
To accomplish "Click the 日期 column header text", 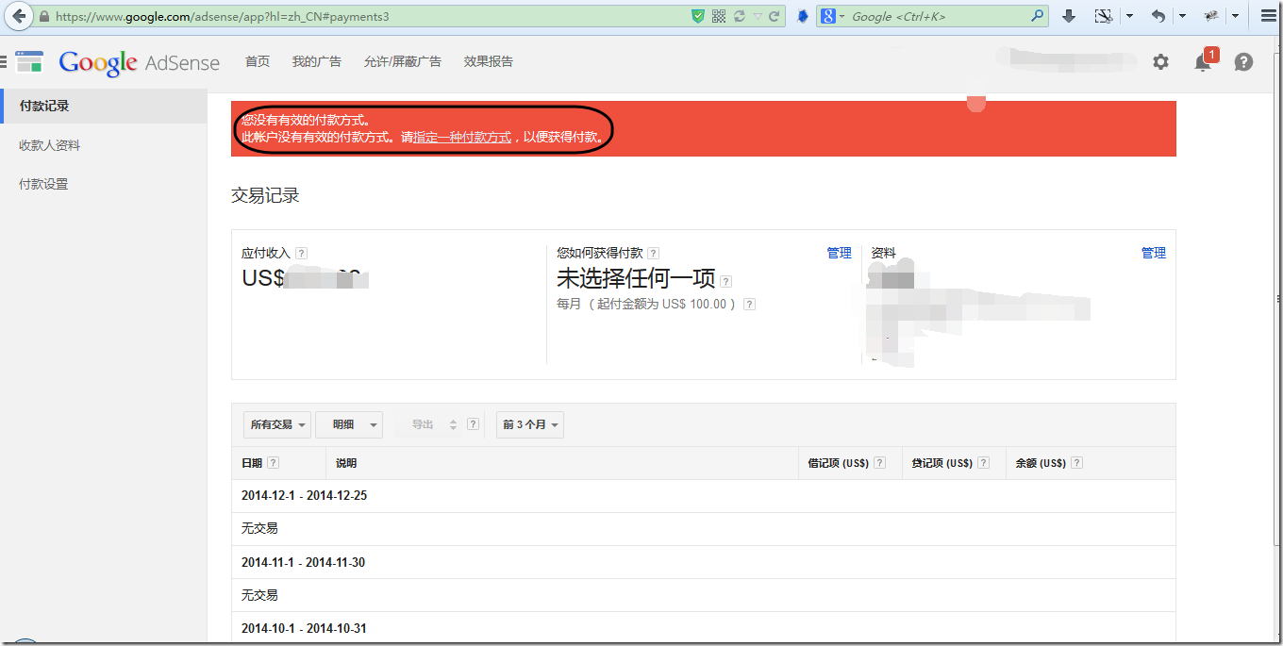I will pos(252,463).
